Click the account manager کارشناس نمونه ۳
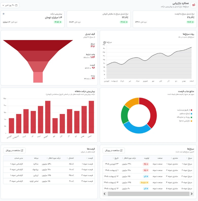The width and height of the screenshot is (198, 201). (16, 181)
